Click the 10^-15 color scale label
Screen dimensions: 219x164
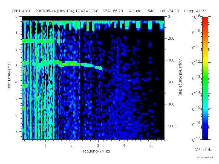coord(195,109)
